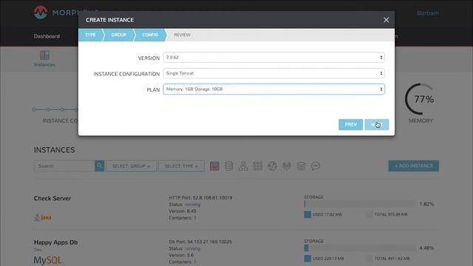Open the Select Group dropdown
Image resolution: width=473 pixels, height=266 pixels.
[x=132, y=166]
